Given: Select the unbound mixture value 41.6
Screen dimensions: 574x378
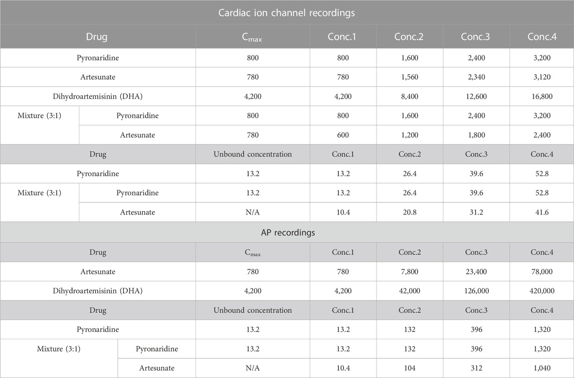Looking at the screenshot, I should [542, 212].
